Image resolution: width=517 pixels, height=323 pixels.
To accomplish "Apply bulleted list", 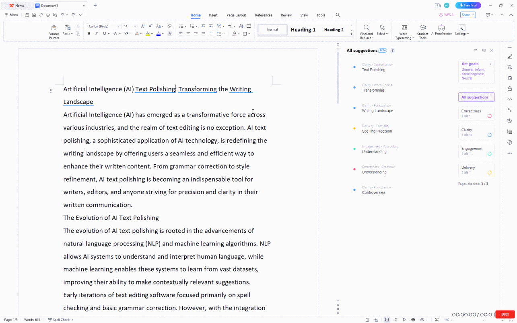I will point(181,26).
